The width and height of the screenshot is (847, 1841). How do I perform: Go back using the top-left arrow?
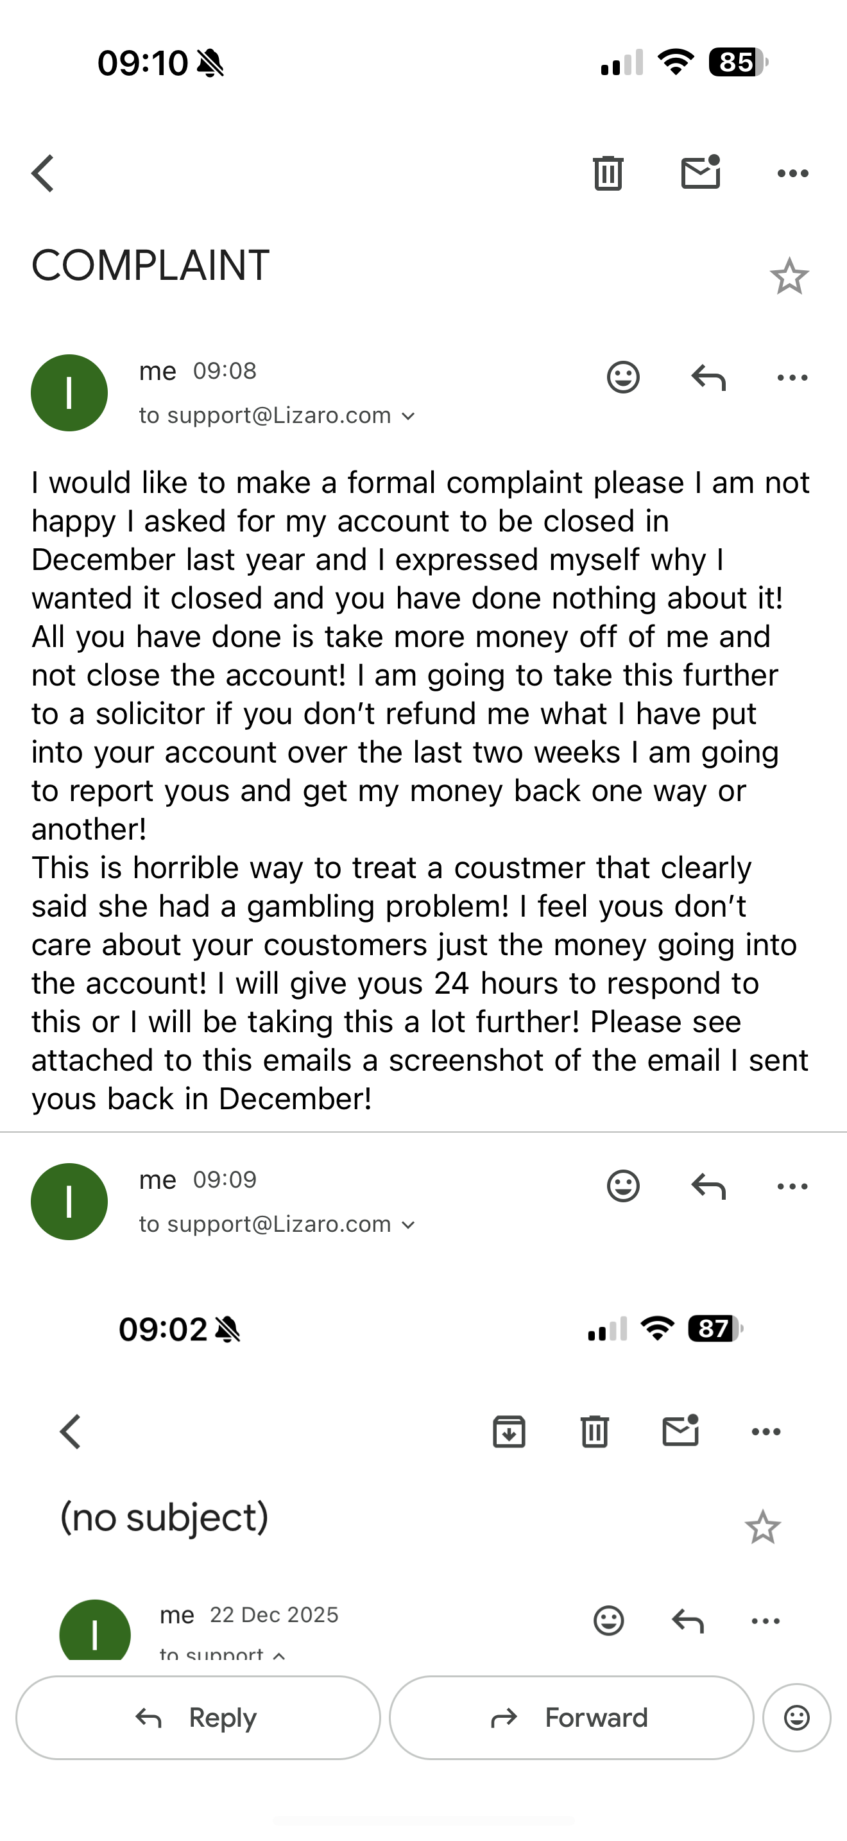pos(44,174)
